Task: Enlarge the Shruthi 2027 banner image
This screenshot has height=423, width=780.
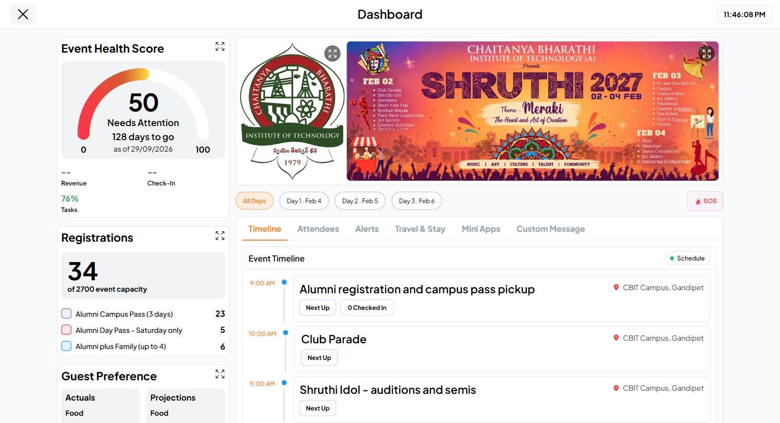Action: [x=707, y=53]
